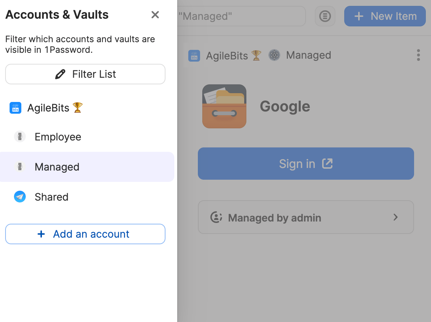
Task: Click the Sign in button
Action: [x=306, y=164]
